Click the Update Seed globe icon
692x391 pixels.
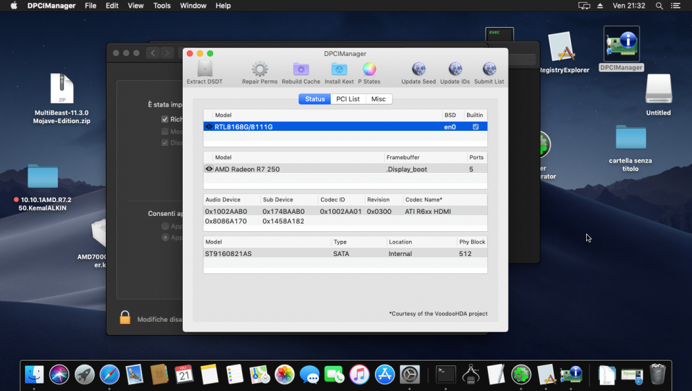[419, 69]
